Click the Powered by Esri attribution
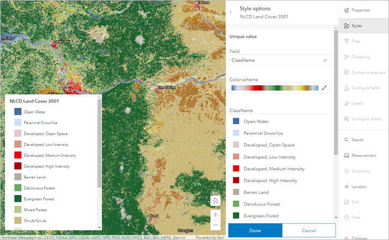The height and width of the screenshot is (240, 389). point(209,237)
